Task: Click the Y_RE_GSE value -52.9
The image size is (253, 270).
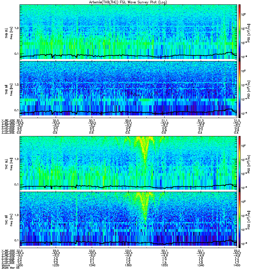Action: click(x=200, y=123)
